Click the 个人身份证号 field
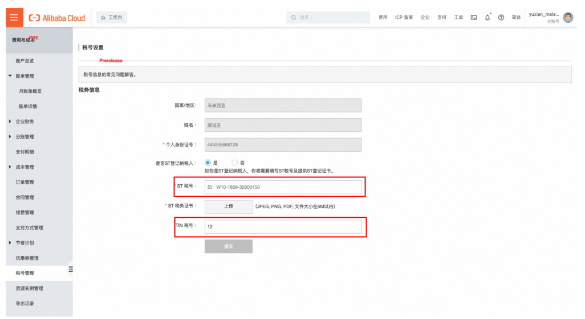The image size is (585, 319). coord(283,145)
